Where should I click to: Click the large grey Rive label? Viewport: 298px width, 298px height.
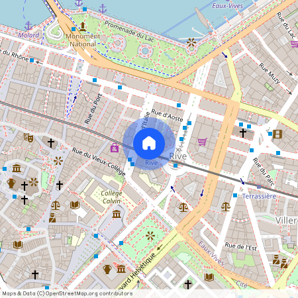[178, 156]
